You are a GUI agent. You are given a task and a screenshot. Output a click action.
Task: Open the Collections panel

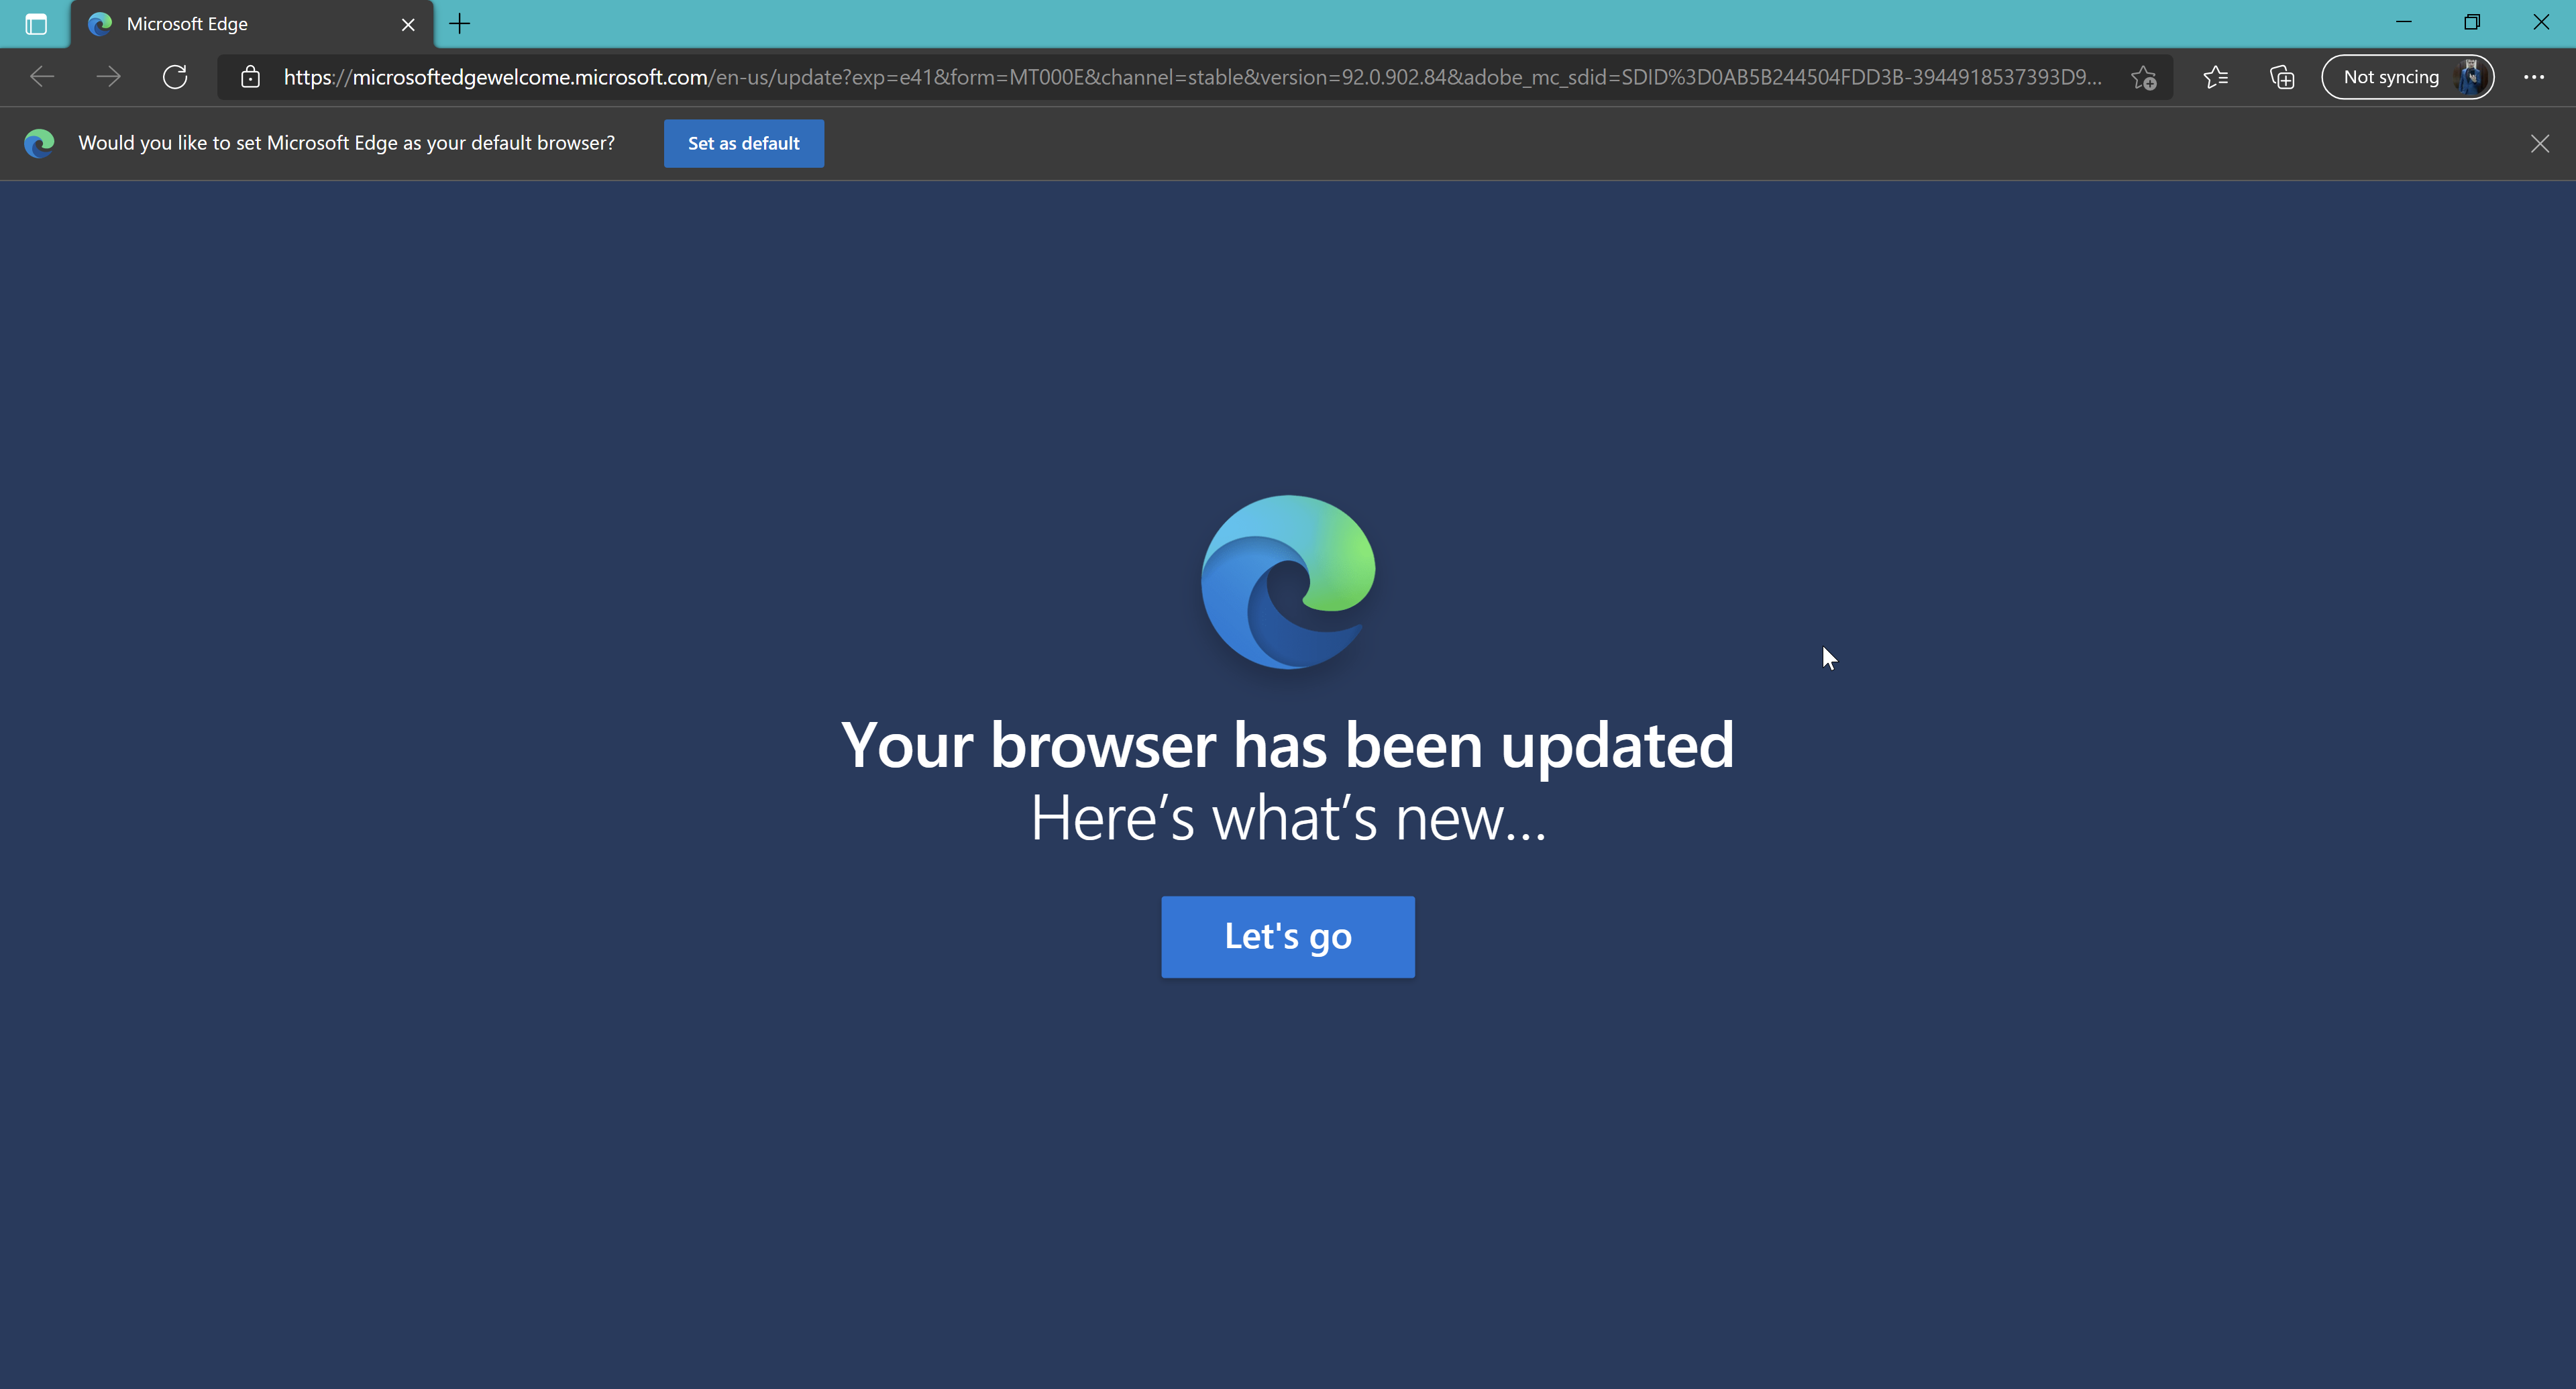tap(2282, 77)
